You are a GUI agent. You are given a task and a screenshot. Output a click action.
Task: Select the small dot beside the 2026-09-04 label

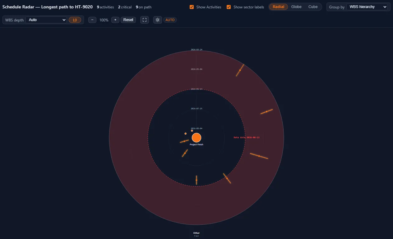(192, 131)
